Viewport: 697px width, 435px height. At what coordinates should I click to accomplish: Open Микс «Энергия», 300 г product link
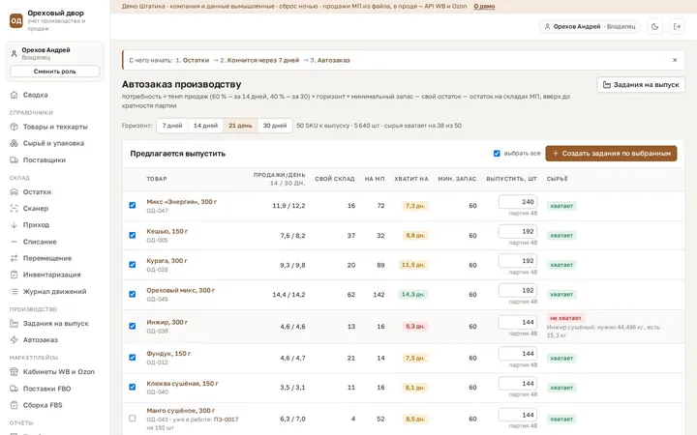tap(181, 202)
